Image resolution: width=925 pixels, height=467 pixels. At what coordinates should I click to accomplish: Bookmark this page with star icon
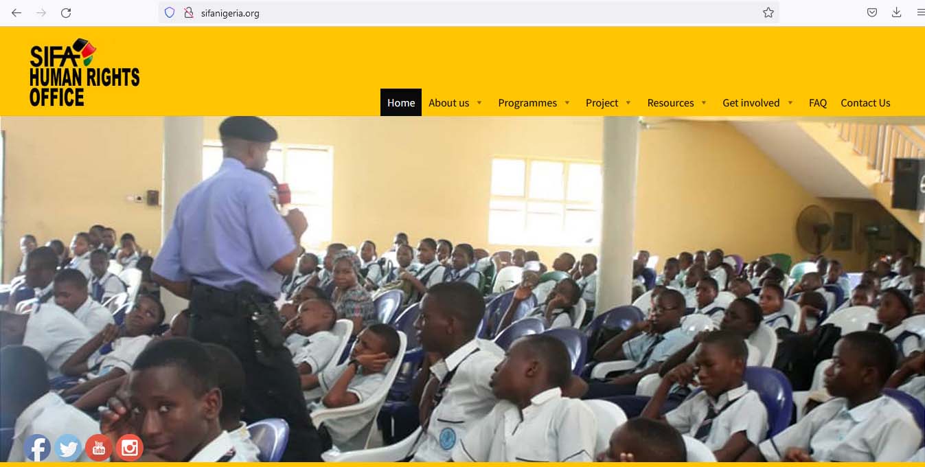[x=768, y=12]
